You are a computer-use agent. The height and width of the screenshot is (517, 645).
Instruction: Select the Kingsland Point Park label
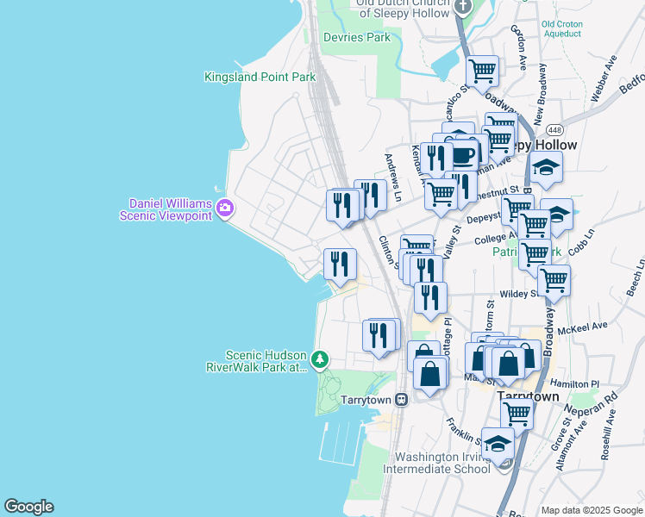click(x=260, y=77)
